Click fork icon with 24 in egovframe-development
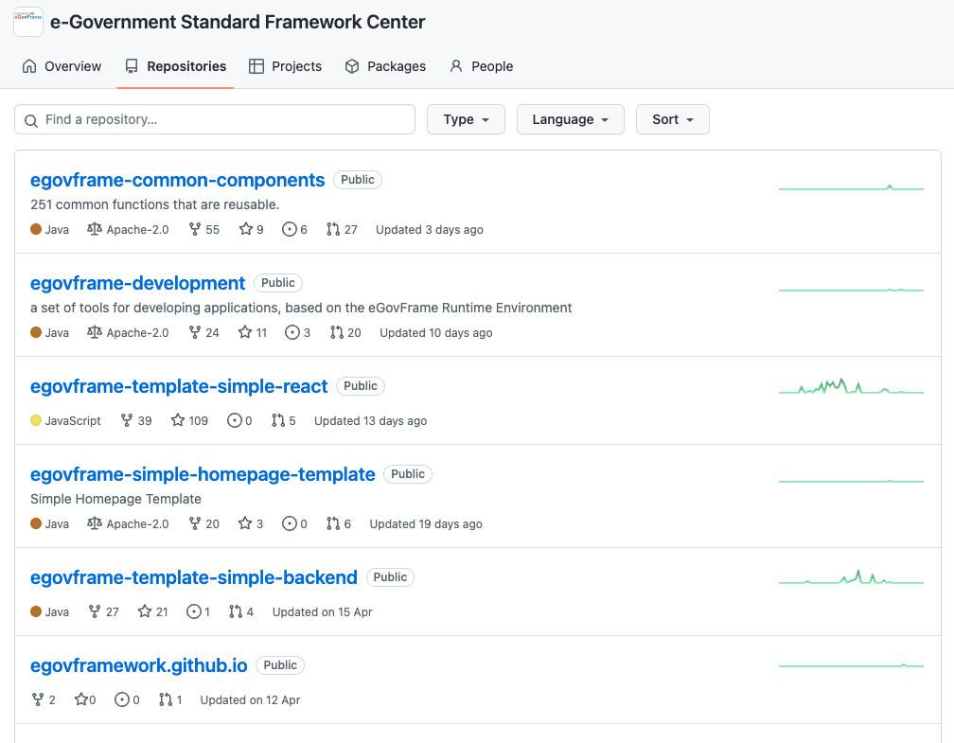954x743 pixels. 195,333
